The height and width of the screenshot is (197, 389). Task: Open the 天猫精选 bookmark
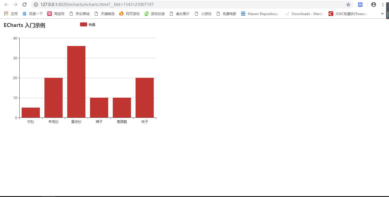click(x=105, y=14)
